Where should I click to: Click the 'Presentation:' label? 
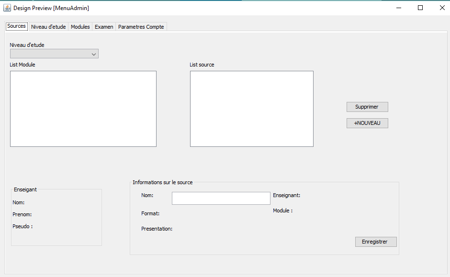pos(157,229)
